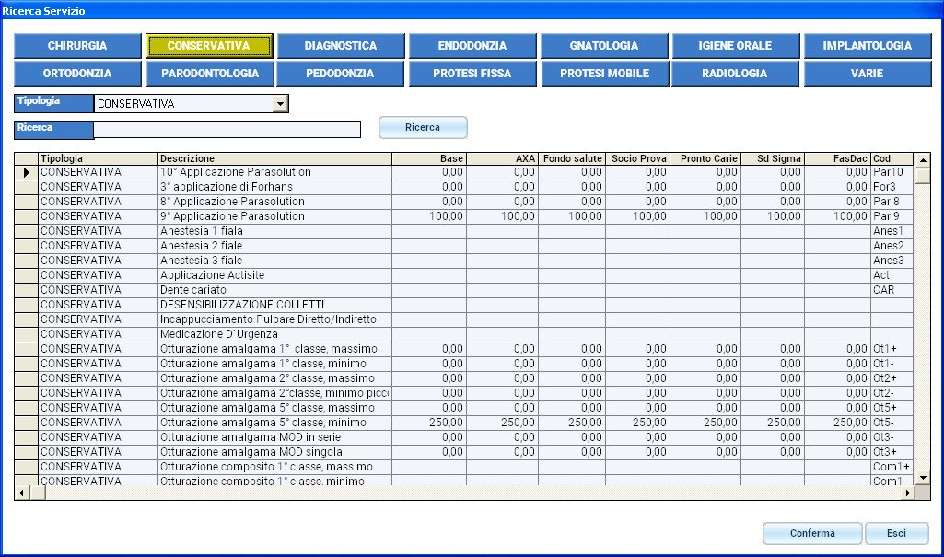Sort by the Descrizione column header

click(274, 158)
